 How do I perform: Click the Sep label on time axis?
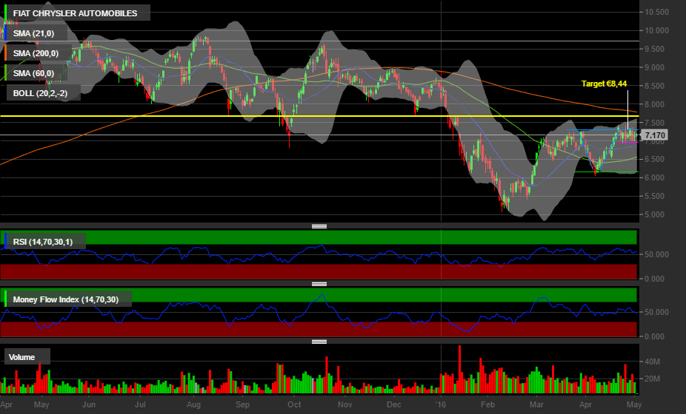coord(242,405)
